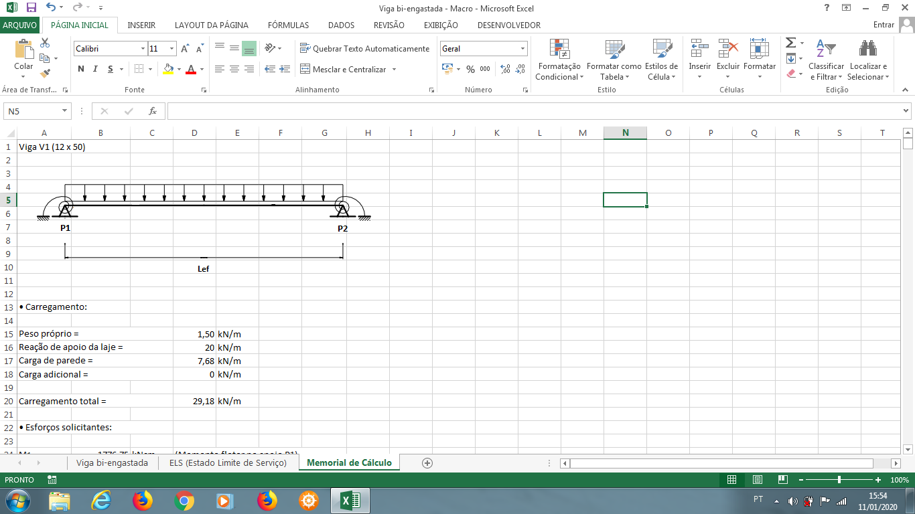The width and height of the screenshot is (915, 514).
Task: Open Formatar como Tabela gallery
Action: [x=614, y=60]
